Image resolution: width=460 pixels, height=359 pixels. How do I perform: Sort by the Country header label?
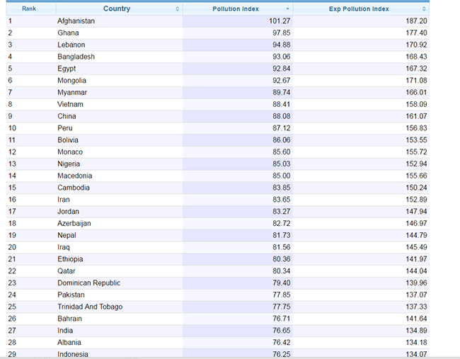(x=117, y=9)
